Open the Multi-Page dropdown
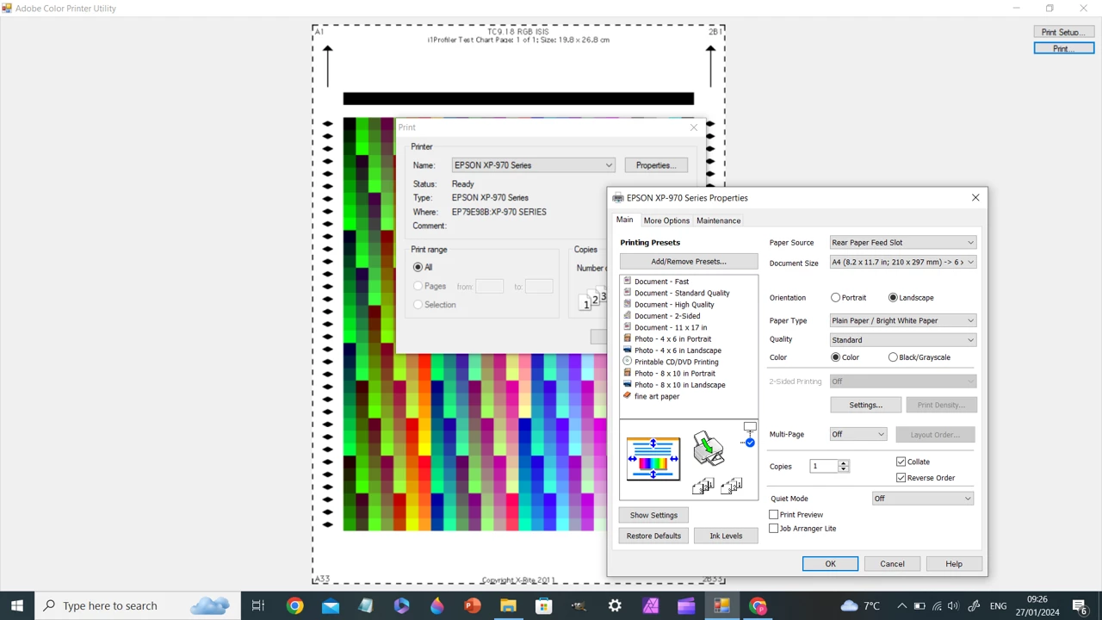1102x620 pixels. click(x=858, y=435)
